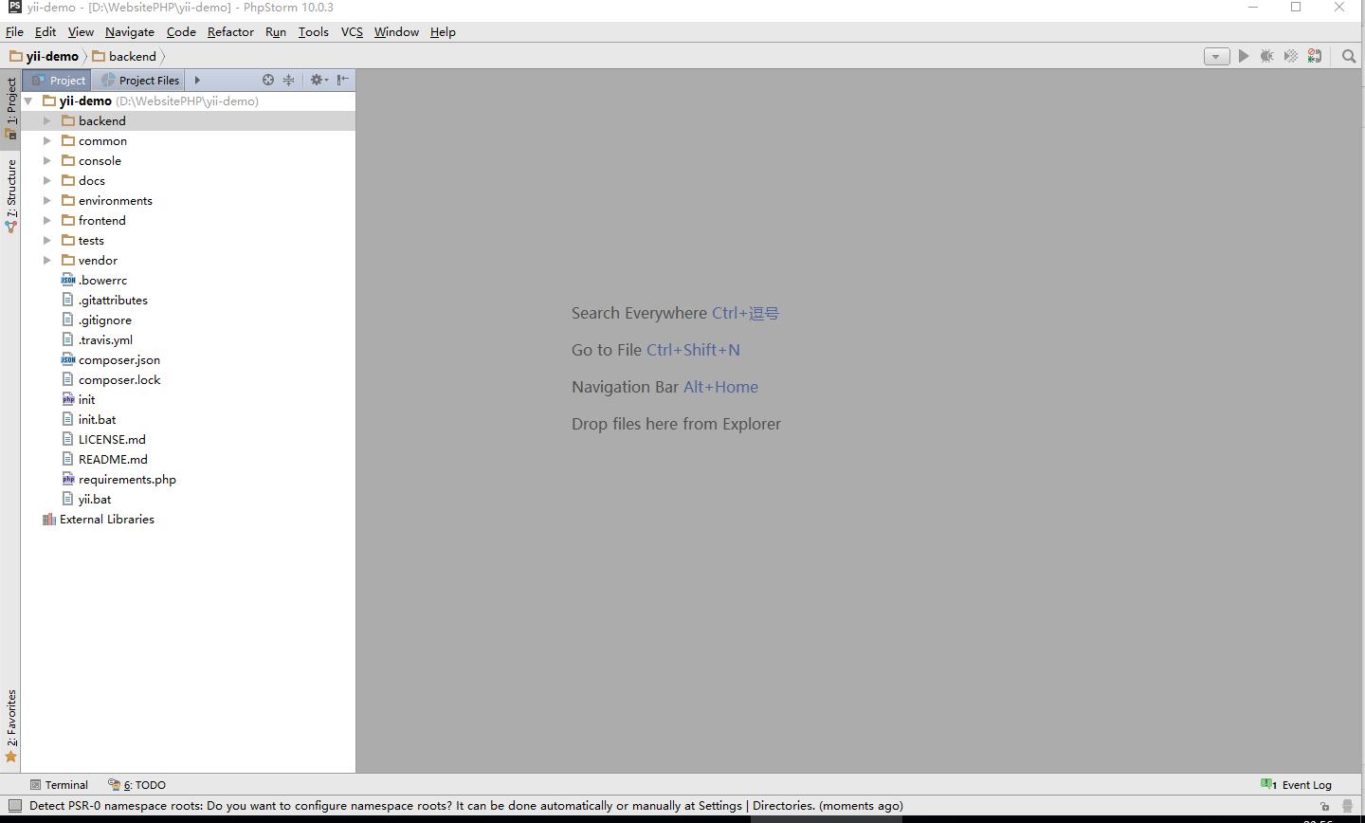Select .gitattributes in the tree
Image resolution: width=1365 pixels, height=823 pixels.
click(113, 300)
